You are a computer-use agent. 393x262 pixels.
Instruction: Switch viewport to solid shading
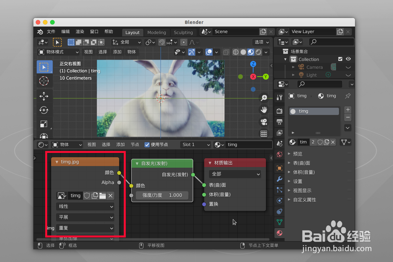click(x=243, y=52)
